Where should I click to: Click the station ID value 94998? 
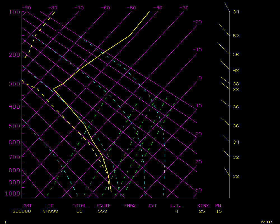[x=50, y=211]
